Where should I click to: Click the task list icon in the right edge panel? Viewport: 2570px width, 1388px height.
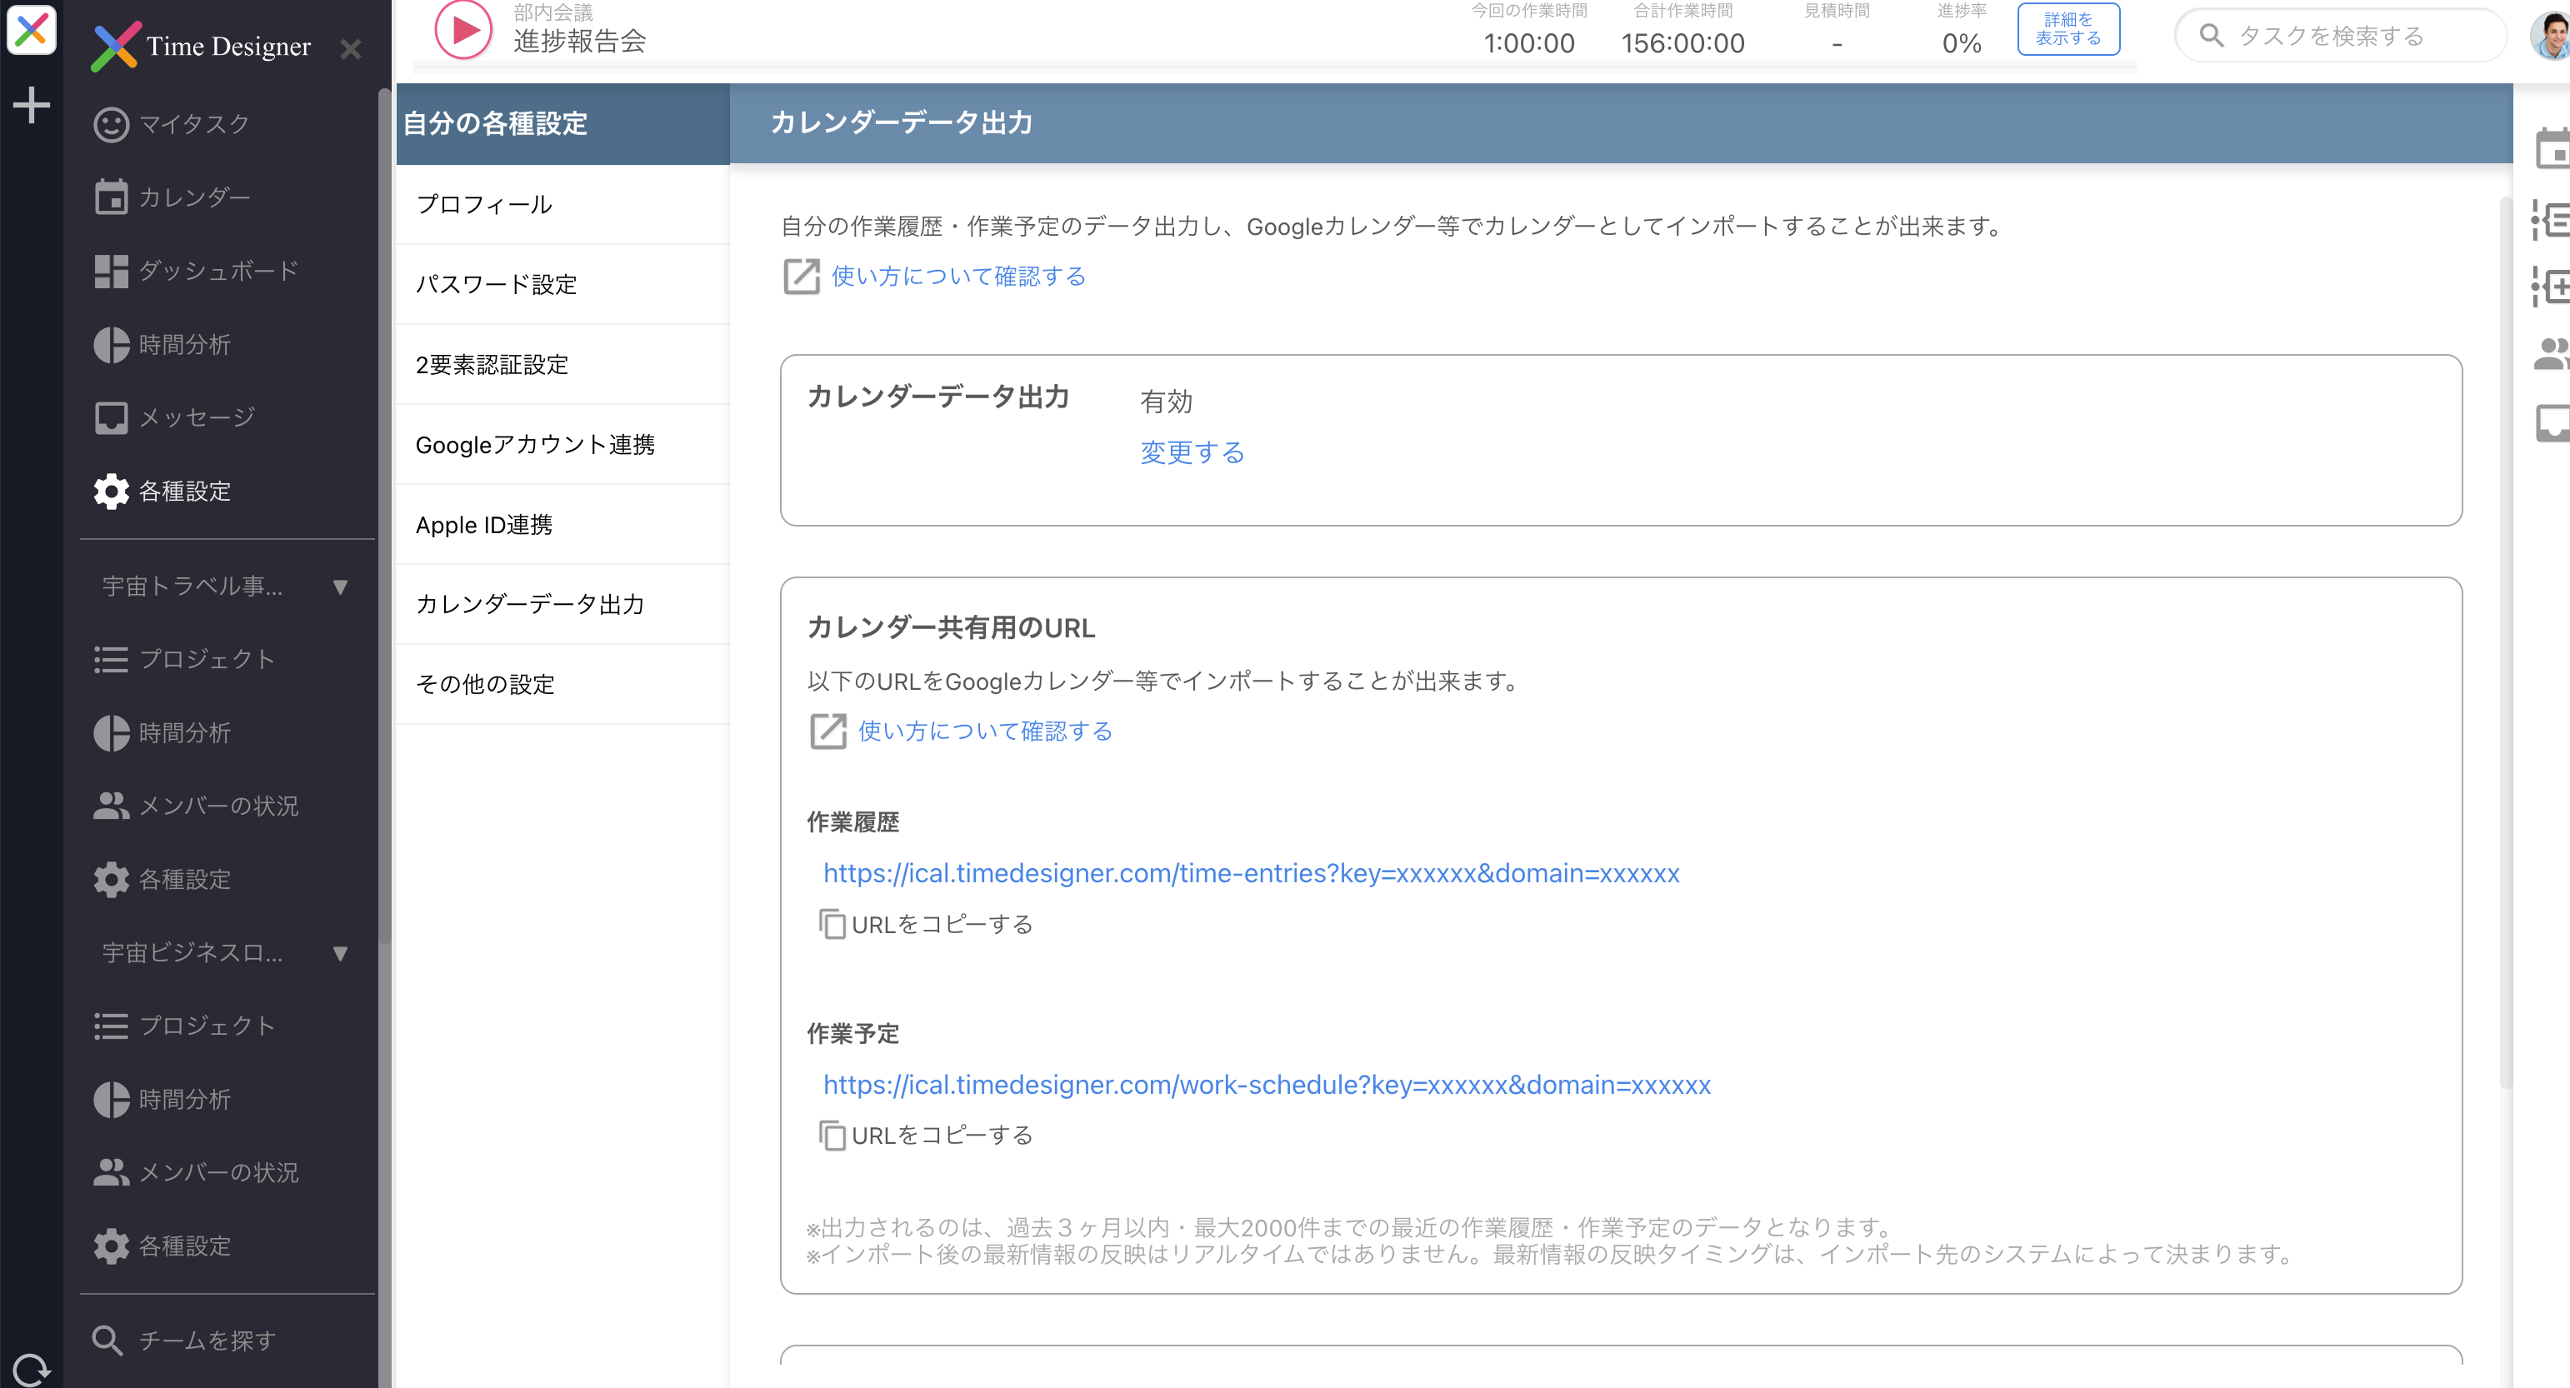pos(2552,219)
